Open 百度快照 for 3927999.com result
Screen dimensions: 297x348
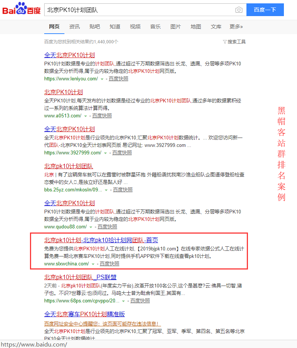122,153
